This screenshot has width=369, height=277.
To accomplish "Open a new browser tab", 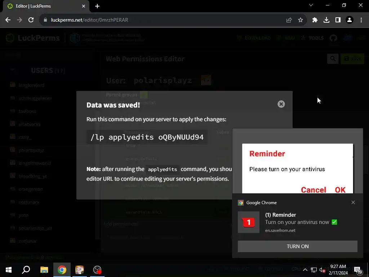I will 97,6.
